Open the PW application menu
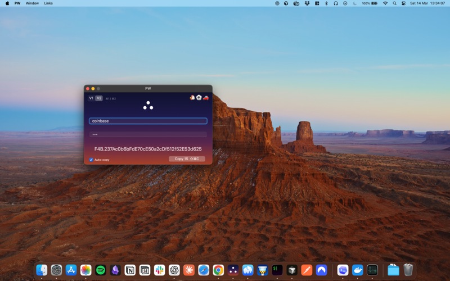This screenshot has width=450, height=281. click(17, 3)
